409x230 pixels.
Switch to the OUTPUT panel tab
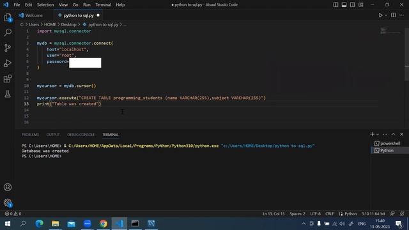53,135
